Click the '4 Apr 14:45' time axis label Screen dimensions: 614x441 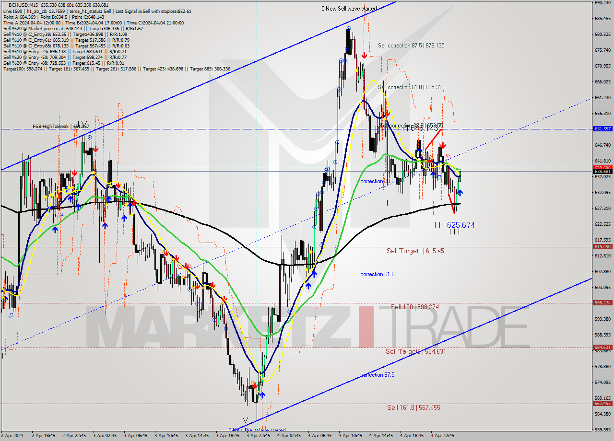[381, 436]
